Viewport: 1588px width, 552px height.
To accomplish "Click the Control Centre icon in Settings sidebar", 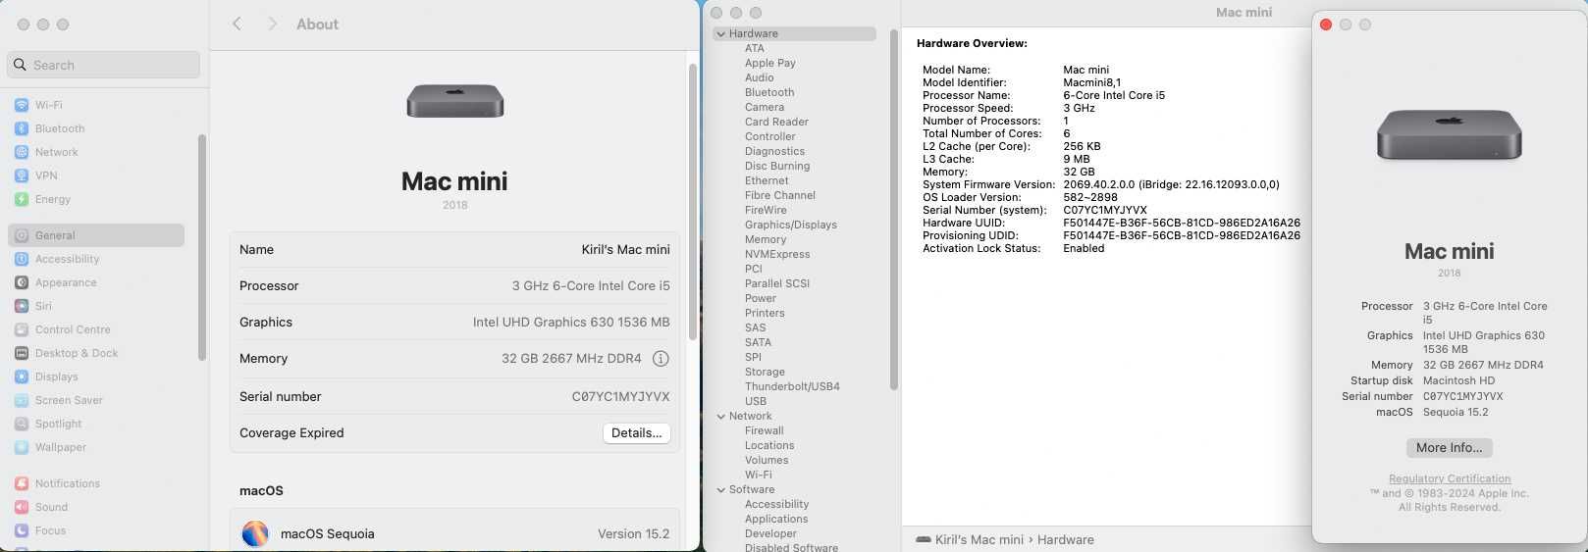I will pos(22,329).
